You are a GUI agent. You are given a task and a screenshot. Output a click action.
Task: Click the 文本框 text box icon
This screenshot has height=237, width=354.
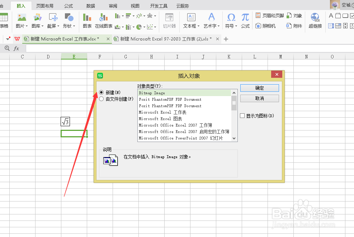(x=191, y=17)
